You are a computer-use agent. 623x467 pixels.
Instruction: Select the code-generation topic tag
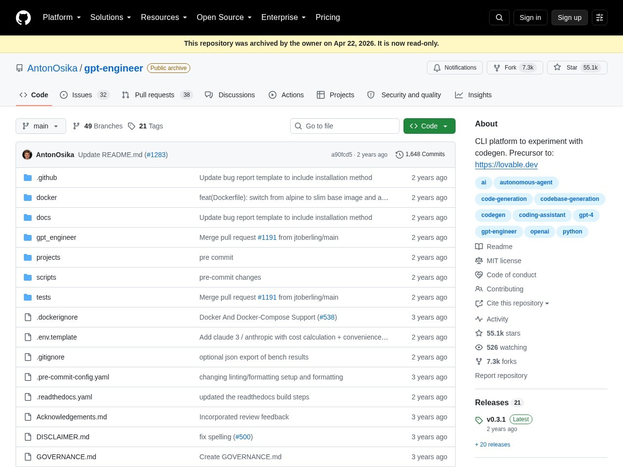coord(504,199)
